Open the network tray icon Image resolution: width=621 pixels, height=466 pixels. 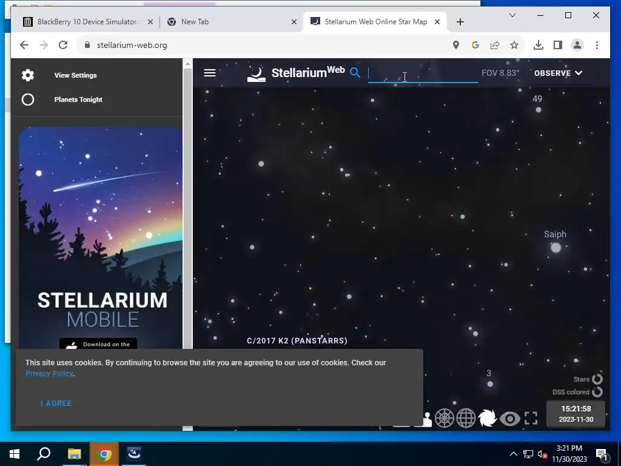(x=528, y=454)
